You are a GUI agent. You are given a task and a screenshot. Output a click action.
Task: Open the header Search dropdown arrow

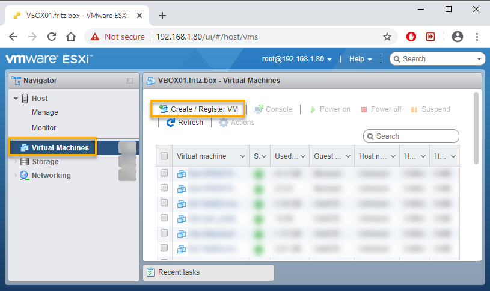click(x=479, y=59)
